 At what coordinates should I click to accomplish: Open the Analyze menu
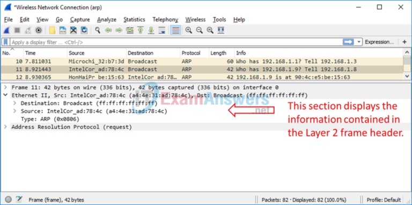point(107,20)
